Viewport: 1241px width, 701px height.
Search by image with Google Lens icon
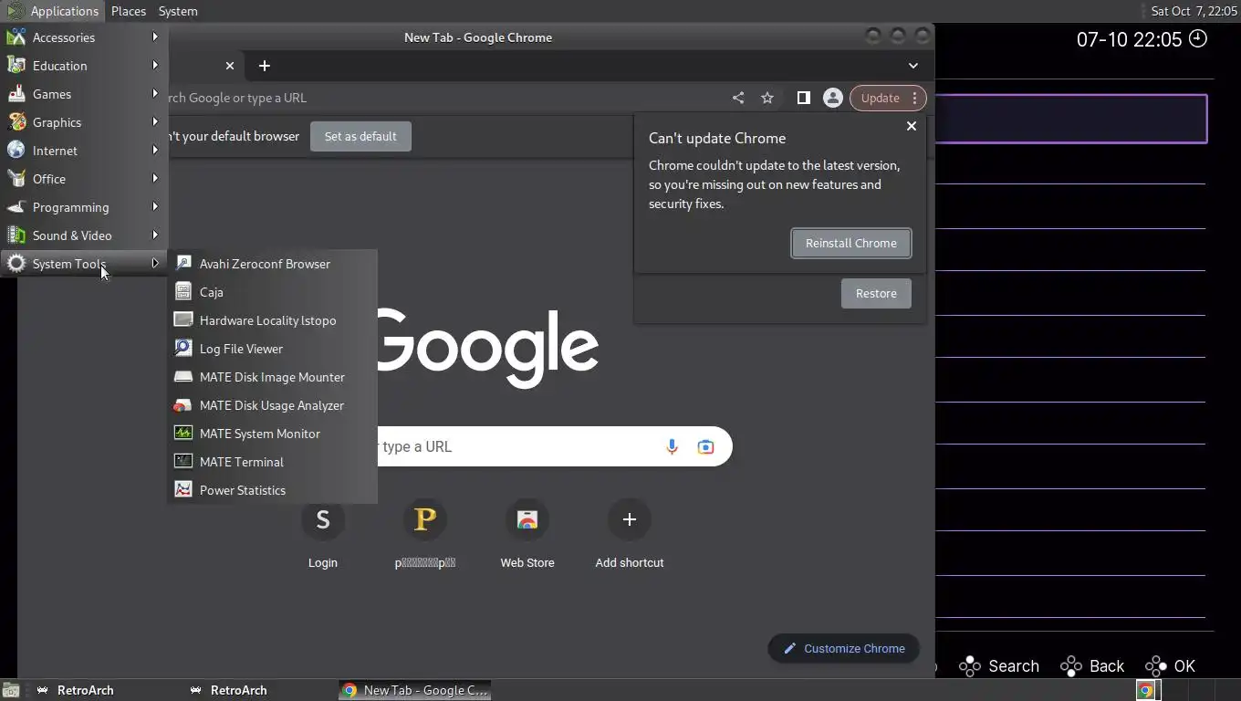click(x=705, y=446)
